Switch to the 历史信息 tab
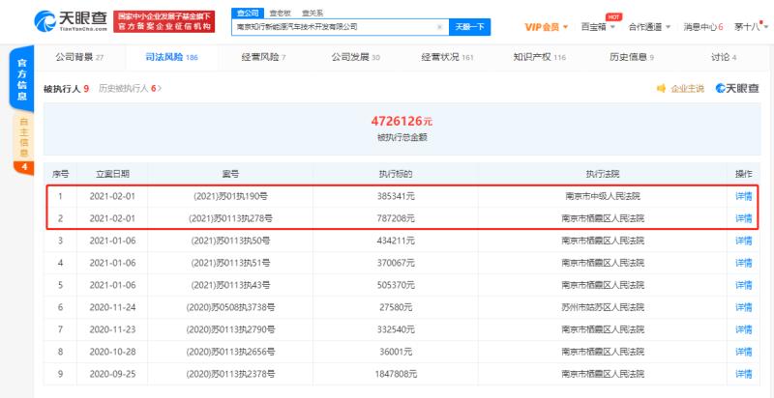Viewport: 774px width, 398px height. click(632, 57)
